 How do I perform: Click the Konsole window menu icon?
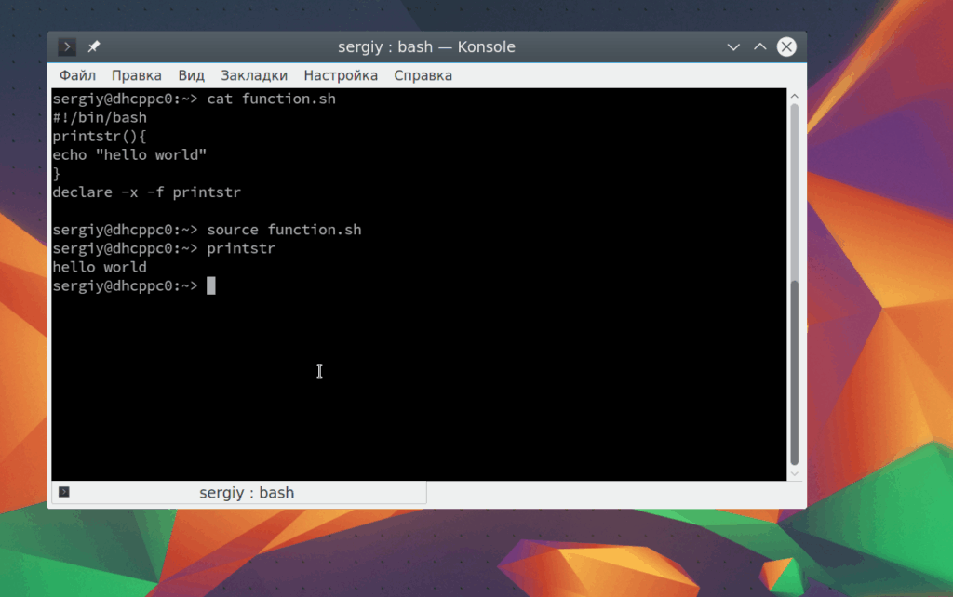tap(67, 46)
